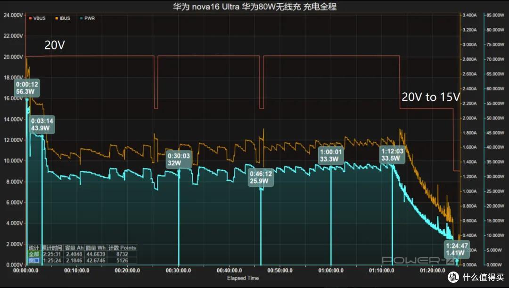Click the 8.000V voltage axis label
509x288 pixels.
pyautogui.click(x=15, y=182)
